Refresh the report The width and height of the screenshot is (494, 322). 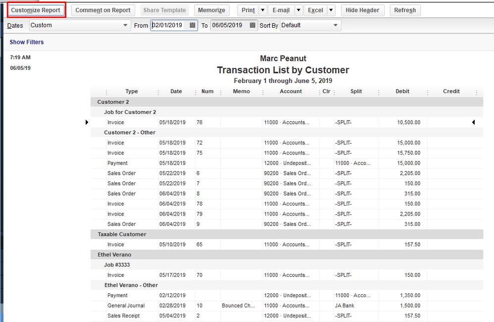[405, 10]
